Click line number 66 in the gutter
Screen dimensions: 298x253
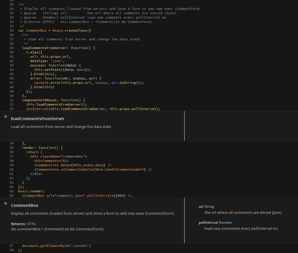pos(12,196)
